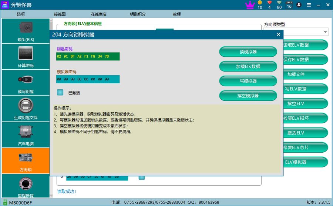The height and width of the screenshot is (206, 333).
Task: Open the 教程 tutorial menu
Action: click(177, 14)
